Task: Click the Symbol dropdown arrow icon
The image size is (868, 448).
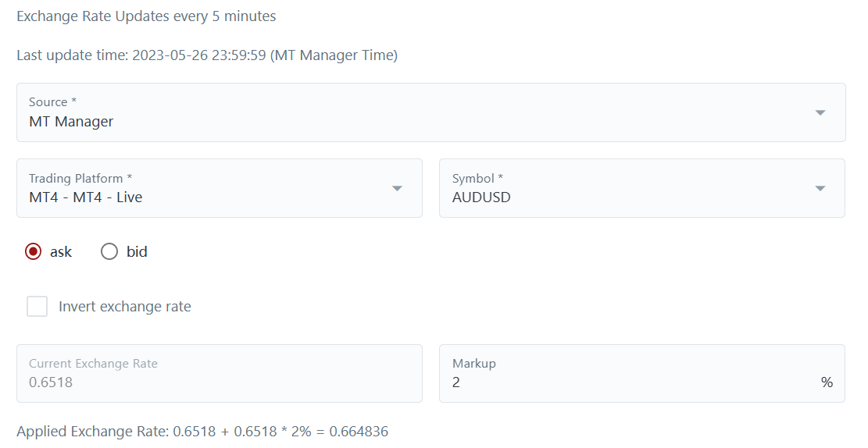Action: click(x=820, y=188)
